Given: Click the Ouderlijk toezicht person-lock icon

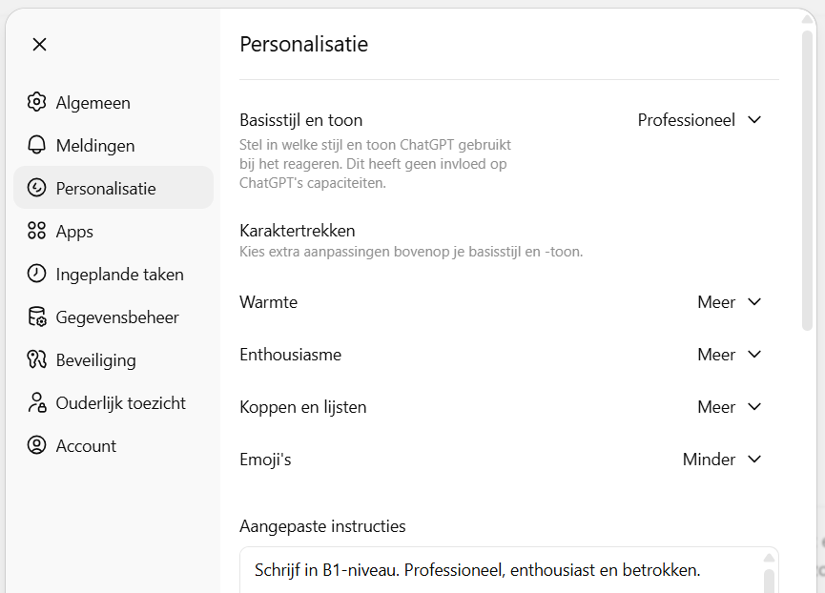Looking at the screenshot, I should point(36,402).
